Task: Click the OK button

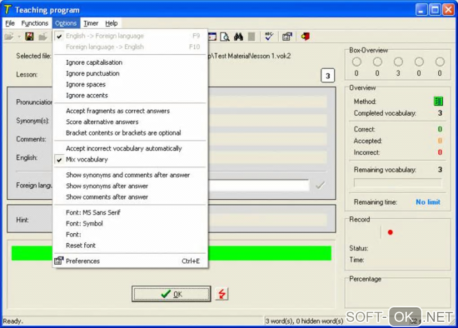Action: tap(171, 294)
